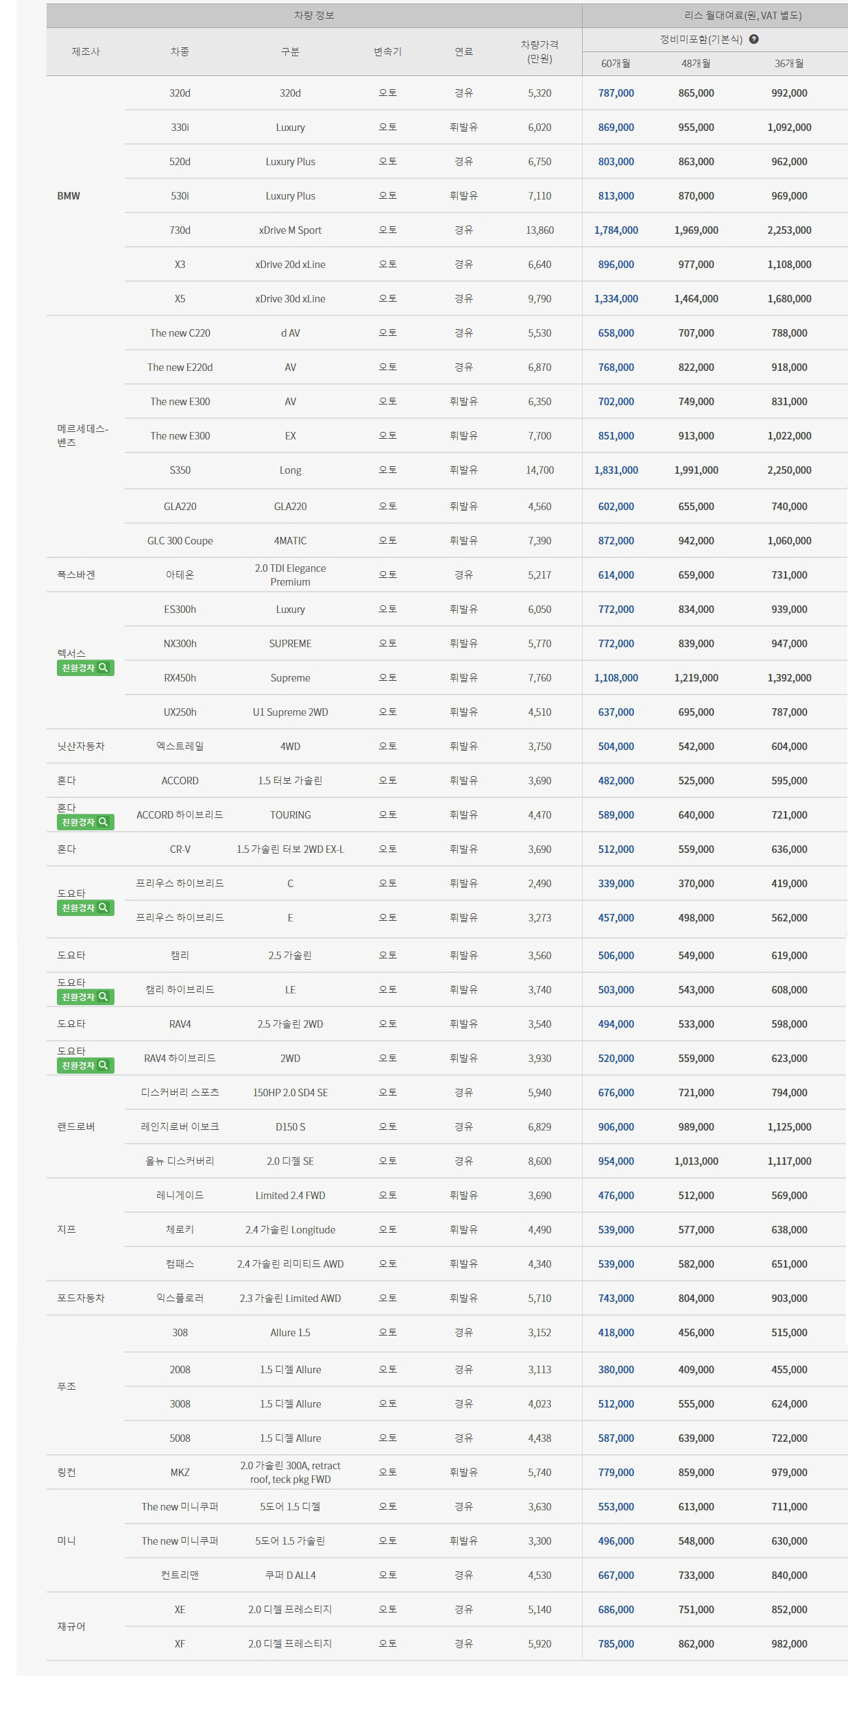Select the 36개월 column header

point(789,64)
